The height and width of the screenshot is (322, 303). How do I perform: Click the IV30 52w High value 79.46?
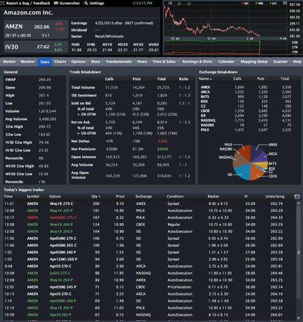pos(44,142)
